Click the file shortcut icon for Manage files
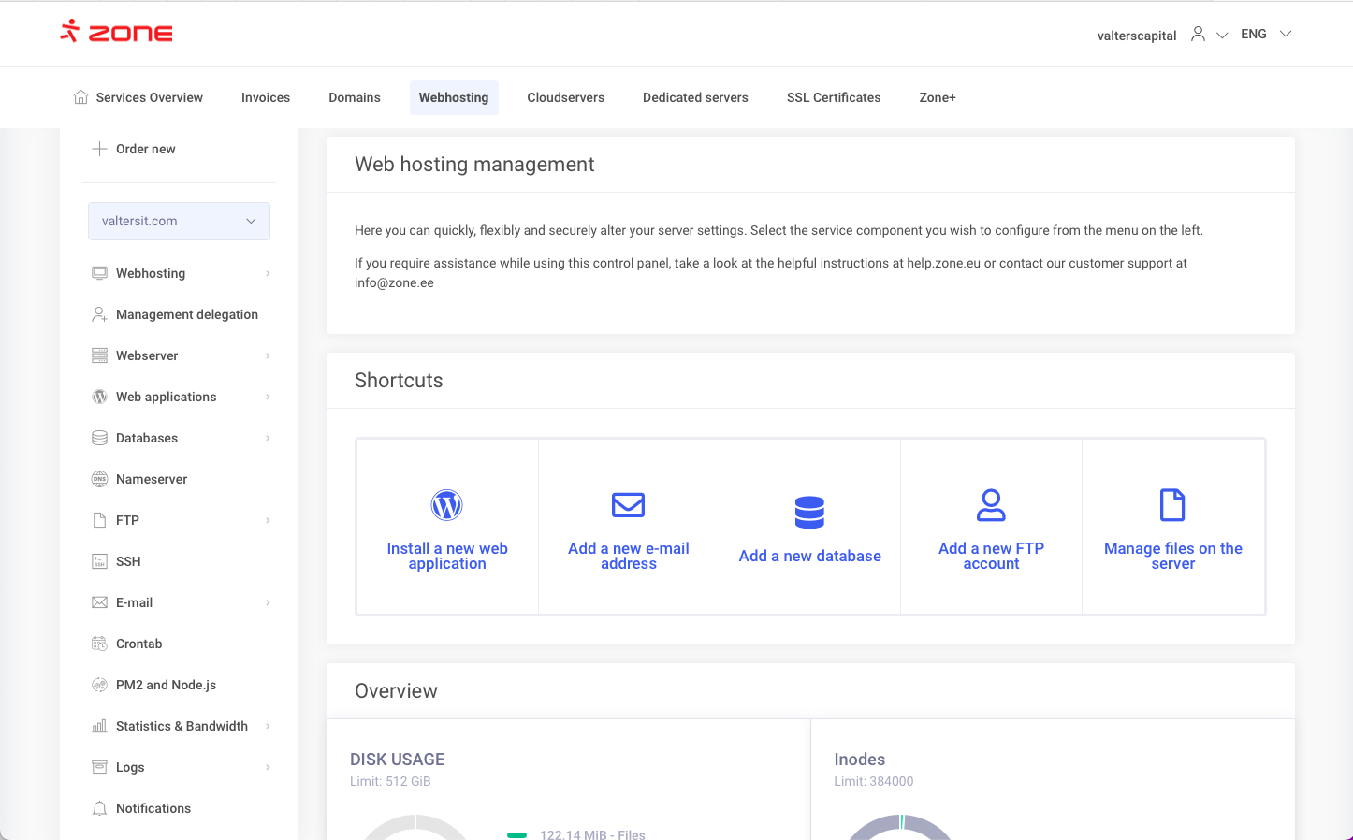The image size is (1353, 840). coord(1172,505)
